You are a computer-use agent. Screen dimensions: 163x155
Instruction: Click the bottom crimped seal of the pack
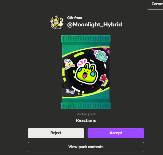pyautogui.click(x=86, y=105)
